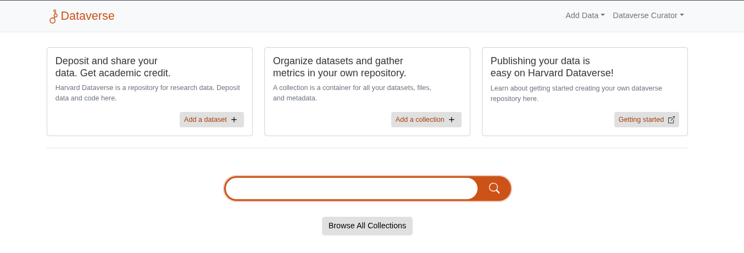
Task: Click the 'A collection is a container' description text
Action: click(352, 93)
